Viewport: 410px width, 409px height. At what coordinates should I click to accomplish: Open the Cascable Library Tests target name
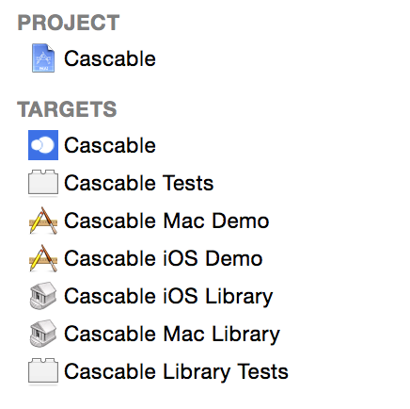(176, 372)
